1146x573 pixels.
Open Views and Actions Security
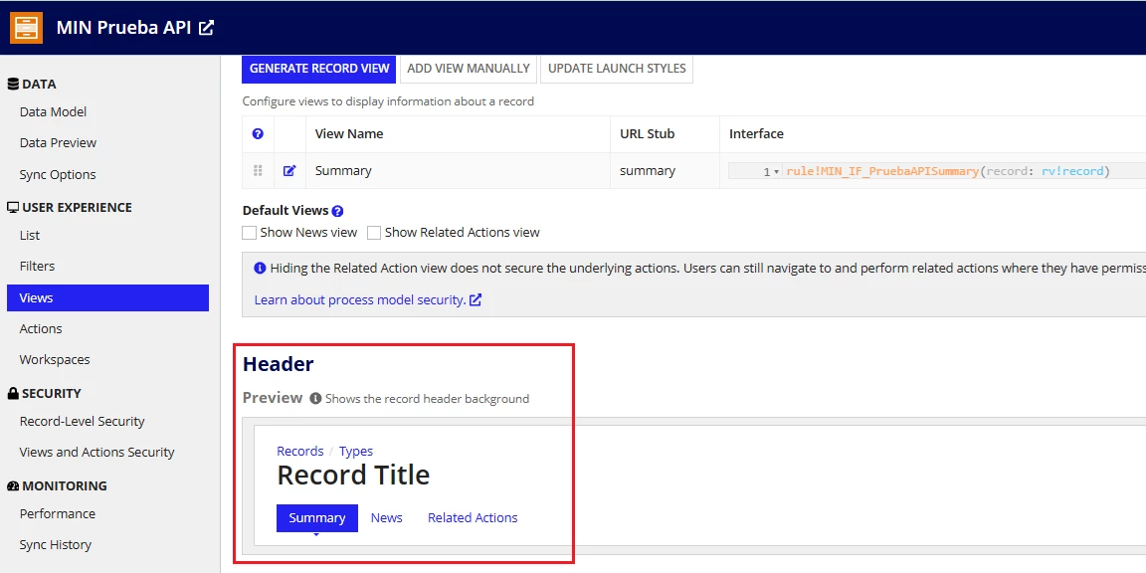pos(97,453)
